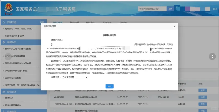Open 税费缴纳（申报、更正、作废）
The width and height of the screenshot is (219, 112).
click(x=19, y=29)
